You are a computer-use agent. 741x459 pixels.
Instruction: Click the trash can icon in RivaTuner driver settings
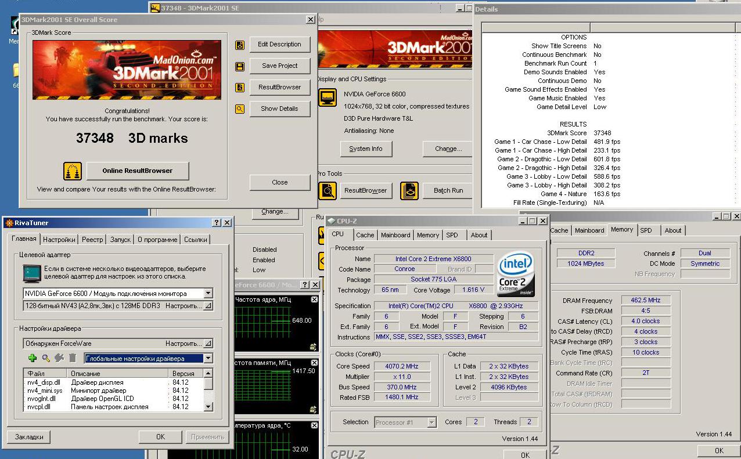pos(73,359)
